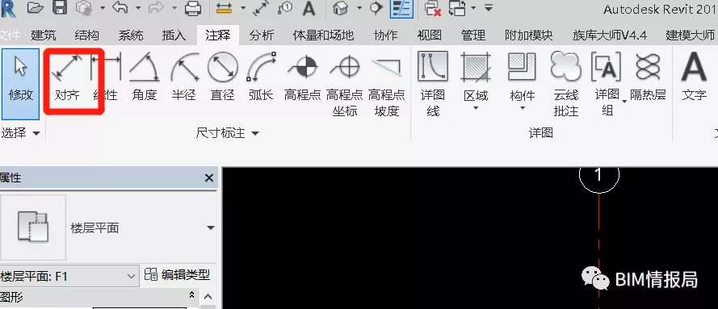
Task: Click the Undo arrow icon
Action: tap(120, 8)
